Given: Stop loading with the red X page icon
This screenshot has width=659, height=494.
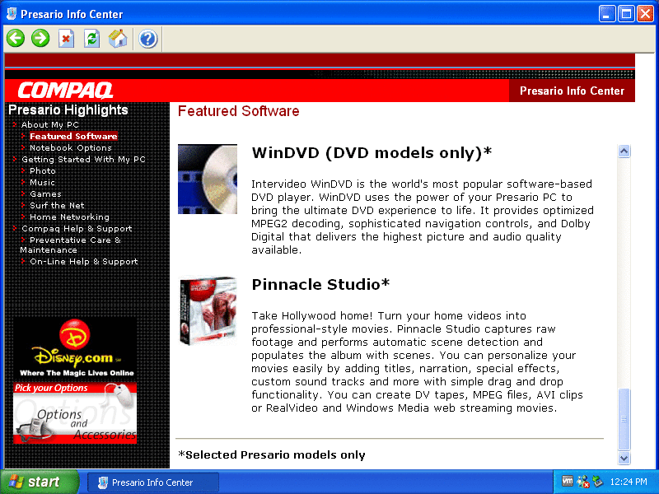Looking at the screenshot, I should pos(66,39).
